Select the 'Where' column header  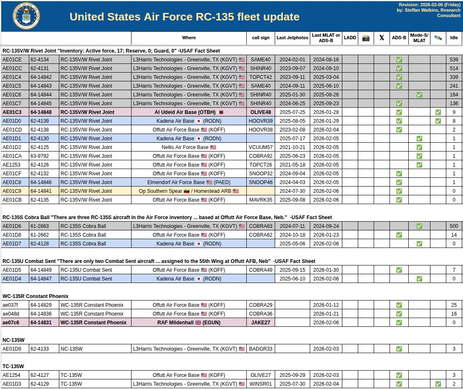pyautogui.click(x=189, y=38)
